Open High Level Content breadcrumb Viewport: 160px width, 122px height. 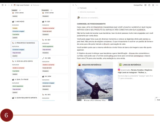click(x=21, y=5)
